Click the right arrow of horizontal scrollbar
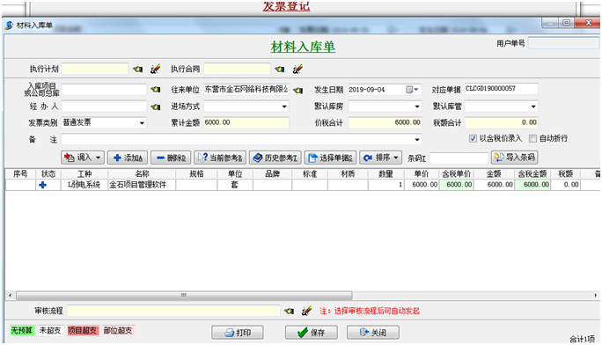This screenshot has height=345, width=602. [x=596, y=296]
